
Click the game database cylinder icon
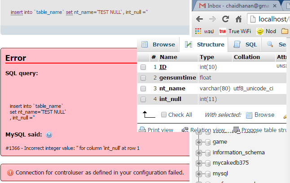coord(208,142)
